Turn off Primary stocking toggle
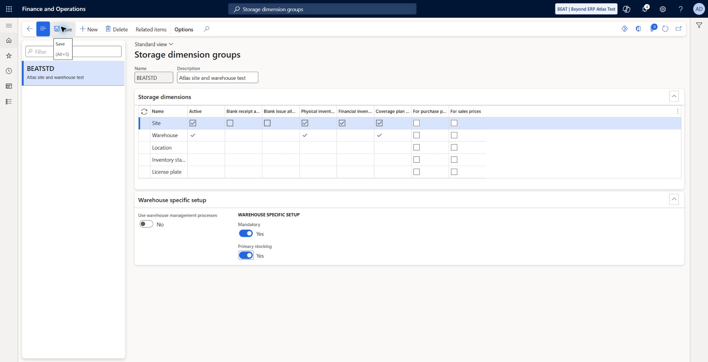The width and height of the screenshot is (708, 362). 246,255
